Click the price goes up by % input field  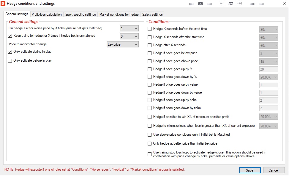(269, 69)
